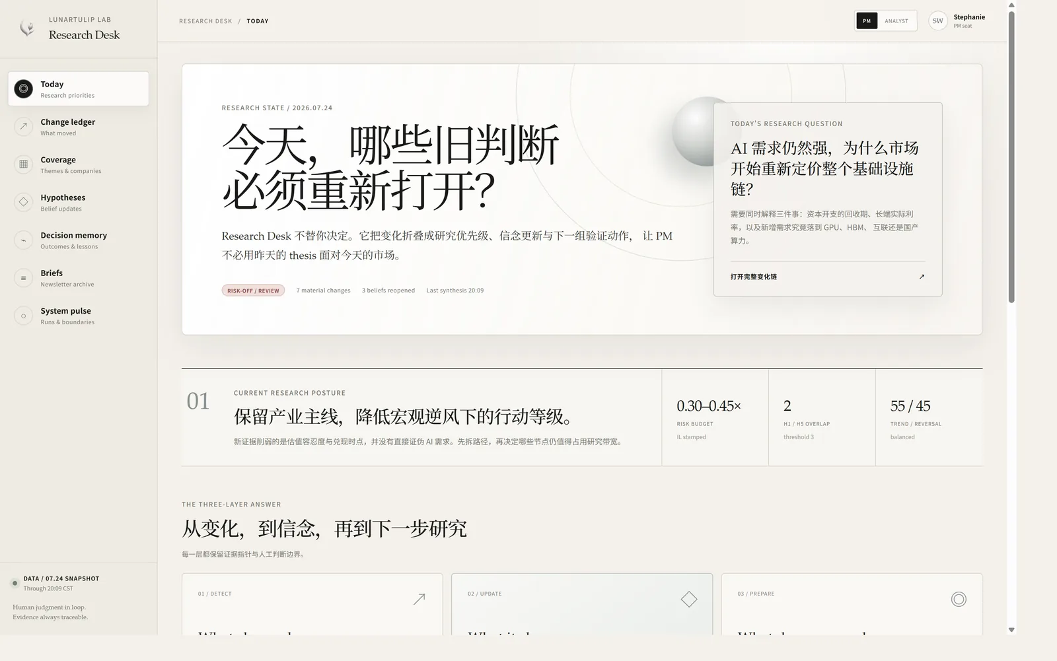Open Coverage themes & companies

pos(79,164)
